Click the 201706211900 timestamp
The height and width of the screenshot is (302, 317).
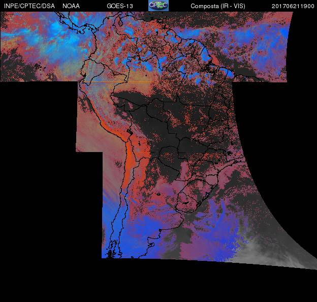[293, 6]
